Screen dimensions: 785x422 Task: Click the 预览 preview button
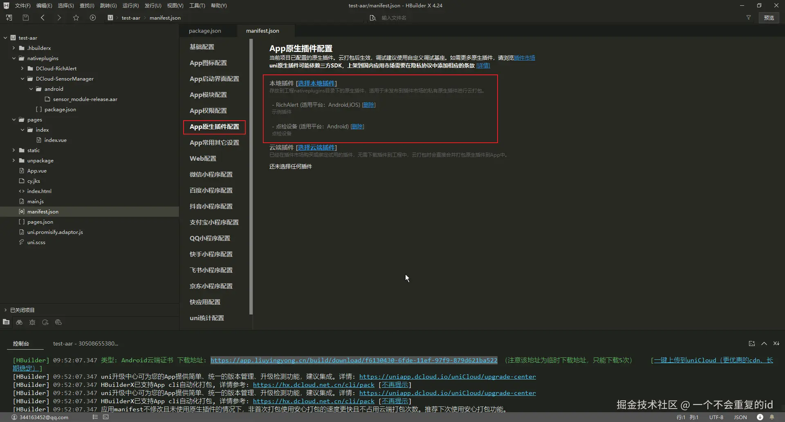click(769, 18)
